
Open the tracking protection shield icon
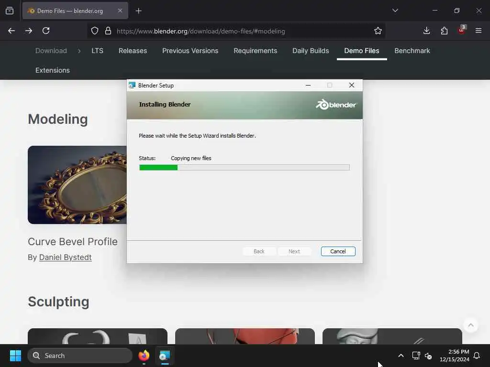[x=95, y=31]
